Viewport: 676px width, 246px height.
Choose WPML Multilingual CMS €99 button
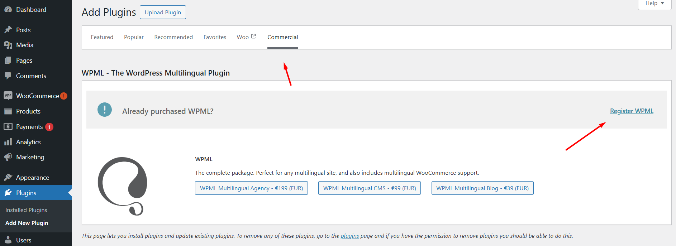tap(370, 188)
